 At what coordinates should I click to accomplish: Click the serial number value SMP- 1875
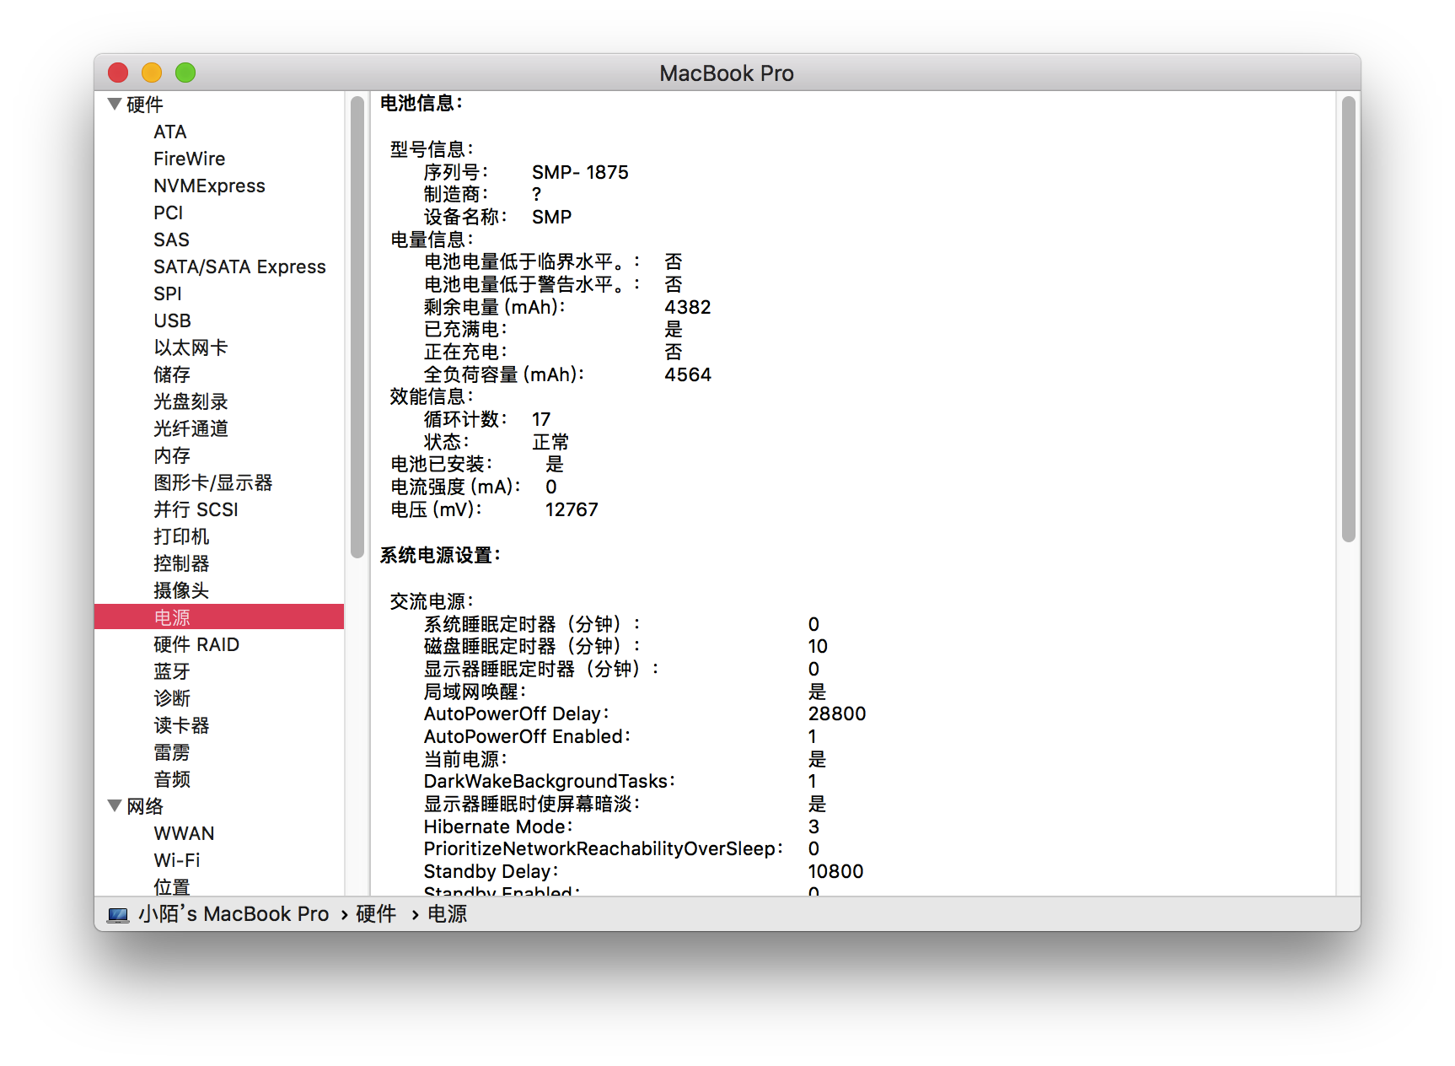580,172
